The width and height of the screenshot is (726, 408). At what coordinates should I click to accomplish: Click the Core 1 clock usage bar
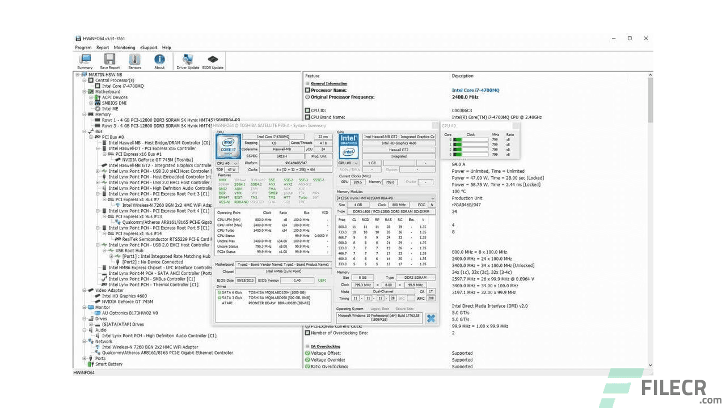pyautogui.click(x=471, y=144)
